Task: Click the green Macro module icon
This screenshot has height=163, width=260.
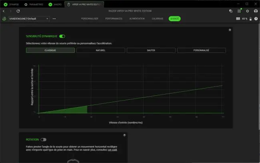Action: [50, 4]
